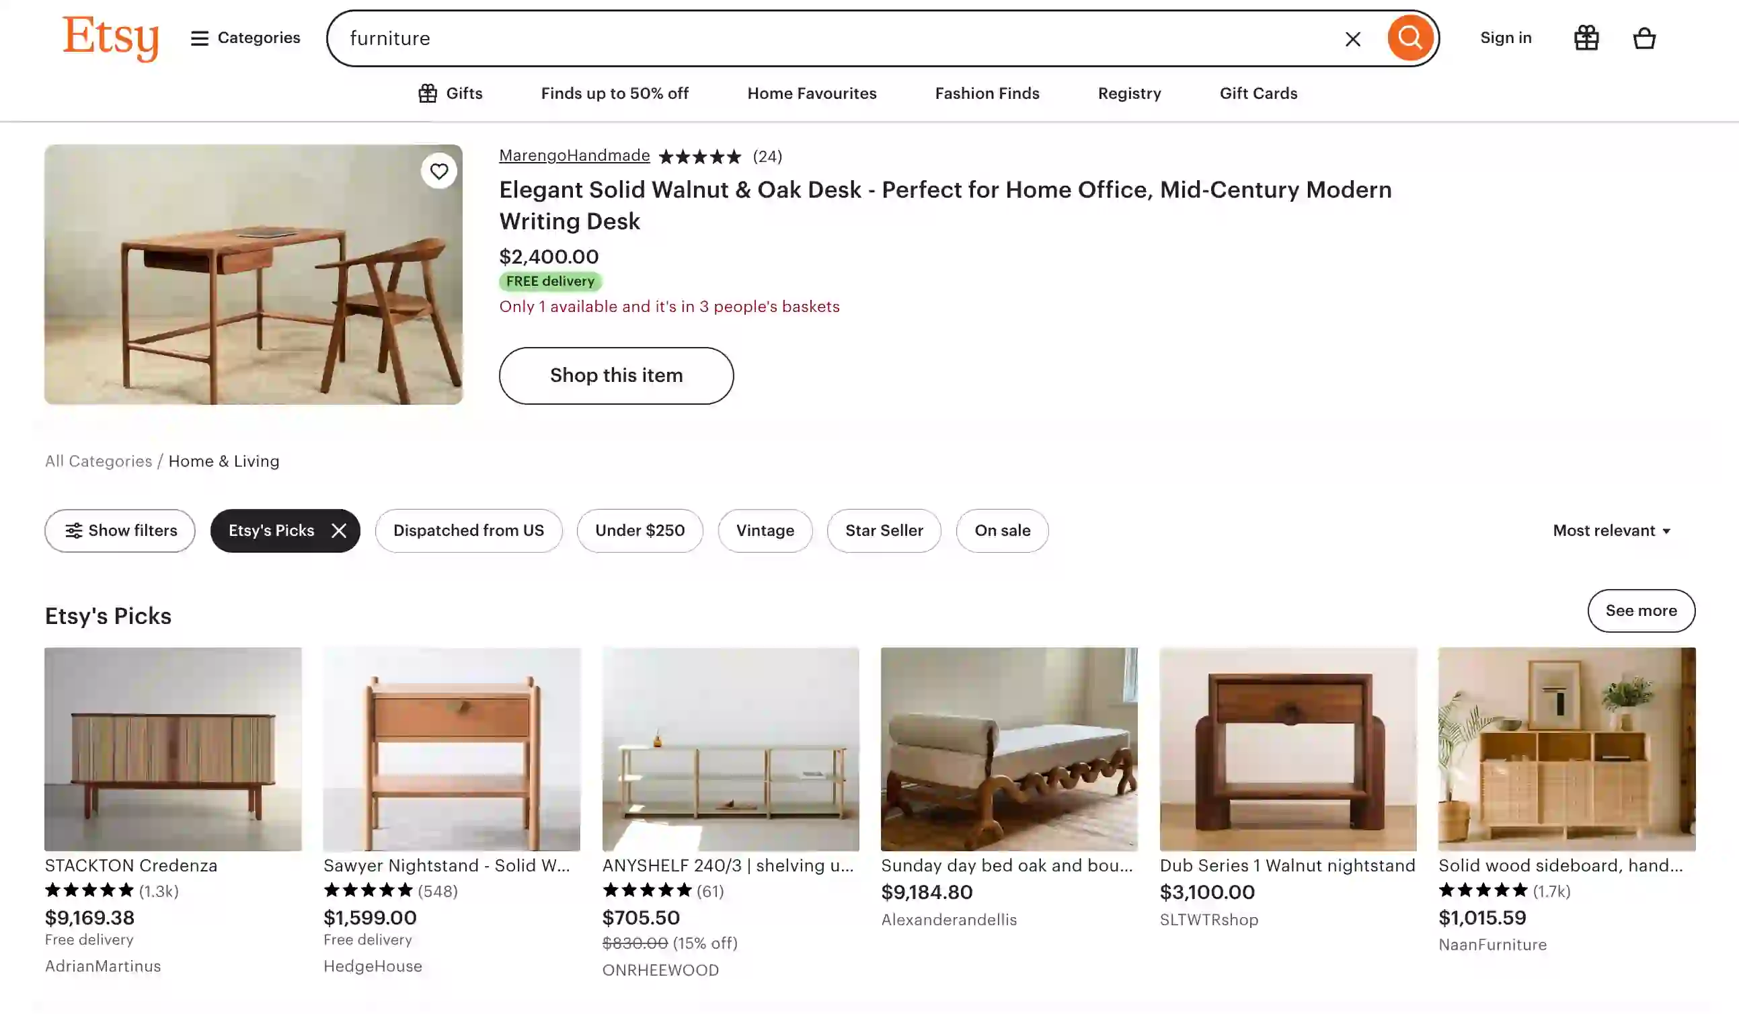This screenshot has height=1014, width=1739.
Task: Submit search with the magnifier button
Action: coord(1410,38)
